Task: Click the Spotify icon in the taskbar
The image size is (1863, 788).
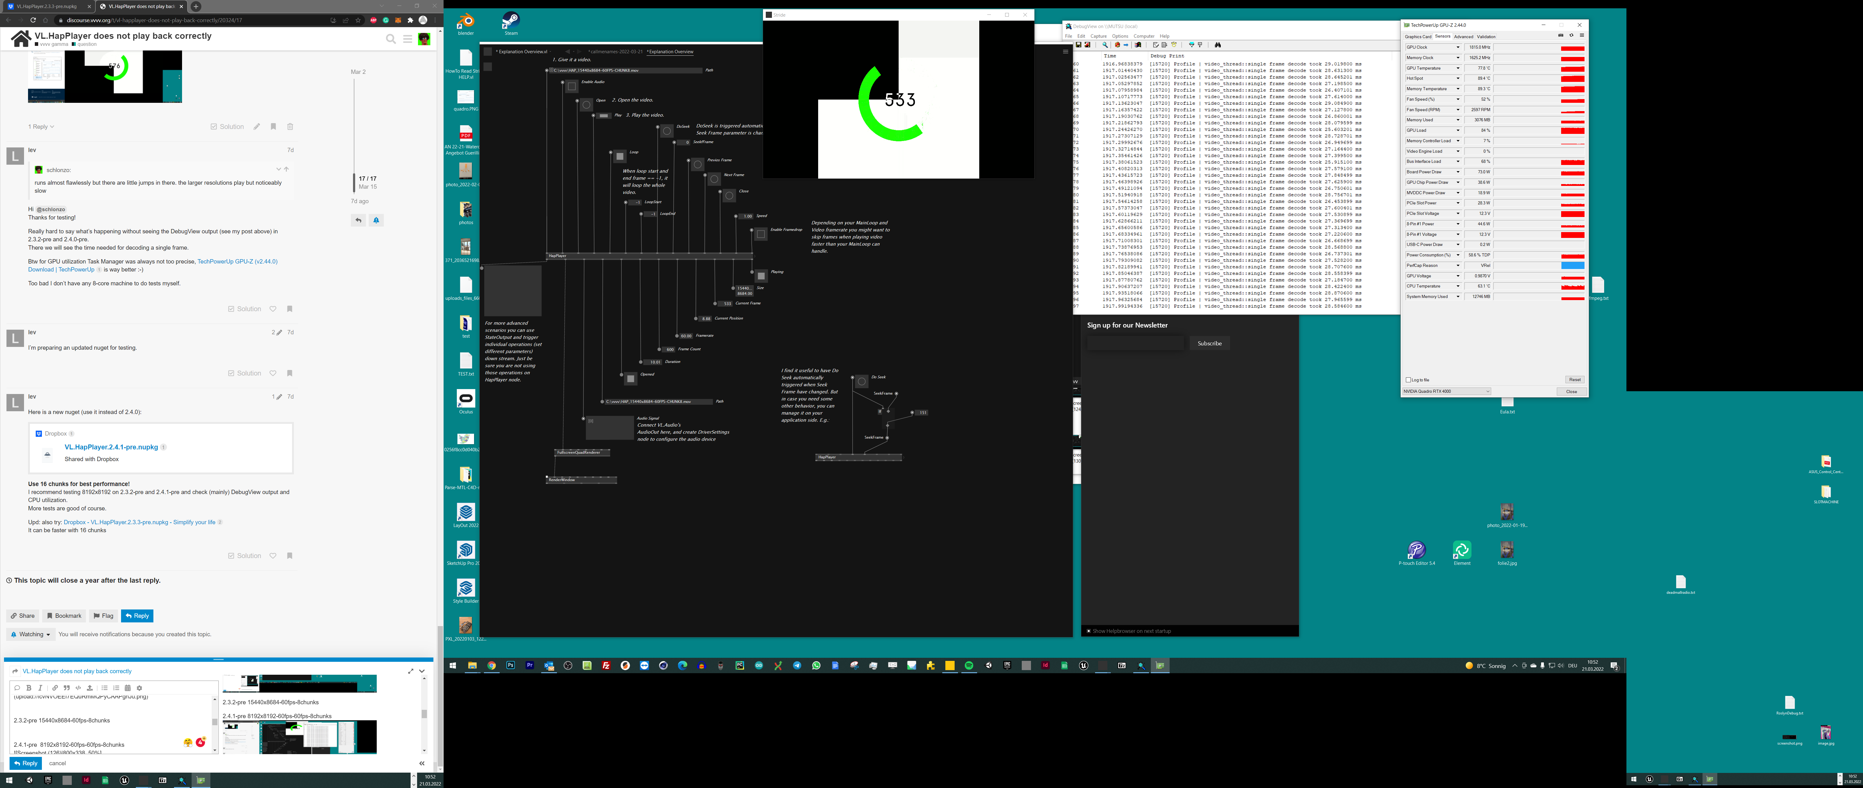Action: pos(969,666)
